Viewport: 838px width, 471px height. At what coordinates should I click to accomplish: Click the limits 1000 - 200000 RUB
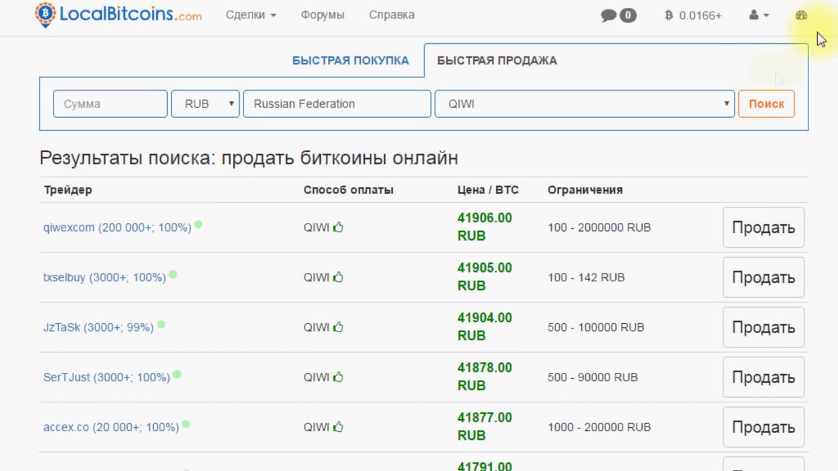click(599, 427)
